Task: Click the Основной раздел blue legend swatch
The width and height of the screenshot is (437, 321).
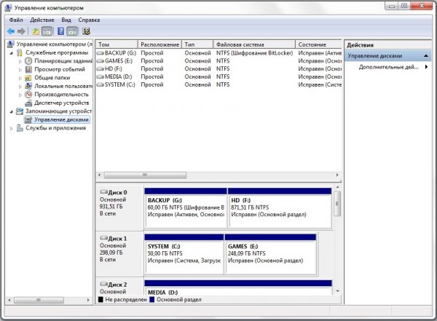Action: 152,300
